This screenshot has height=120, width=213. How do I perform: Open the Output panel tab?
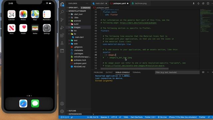tap(109, 72)
